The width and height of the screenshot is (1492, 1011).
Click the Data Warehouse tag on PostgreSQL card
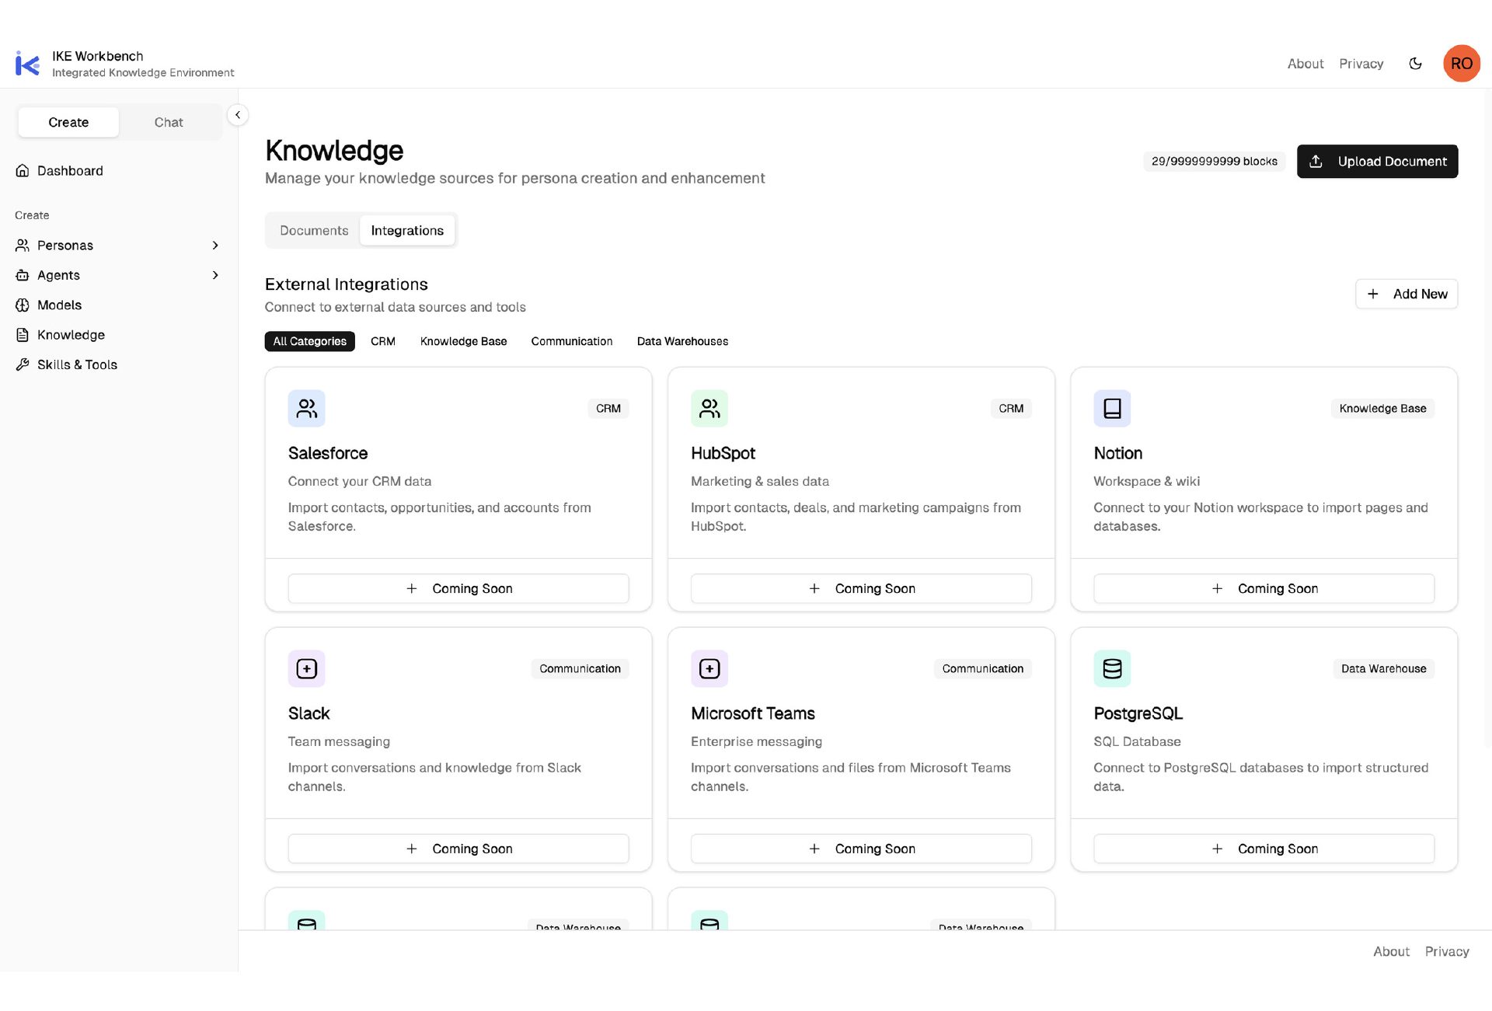1383,669
